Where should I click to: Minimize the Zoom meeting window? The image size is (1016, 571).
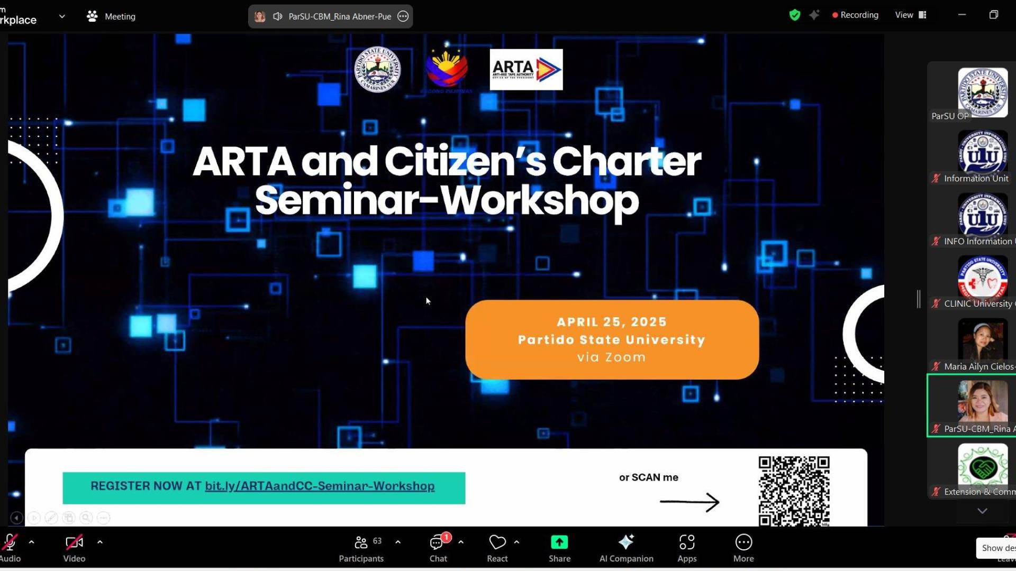(961, 15)
